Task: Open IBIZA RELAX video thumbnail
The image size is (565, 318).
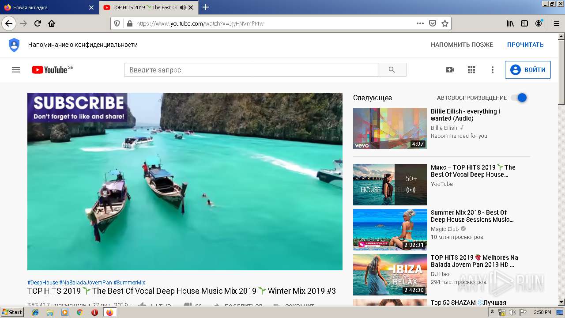Action: [390, 275]
